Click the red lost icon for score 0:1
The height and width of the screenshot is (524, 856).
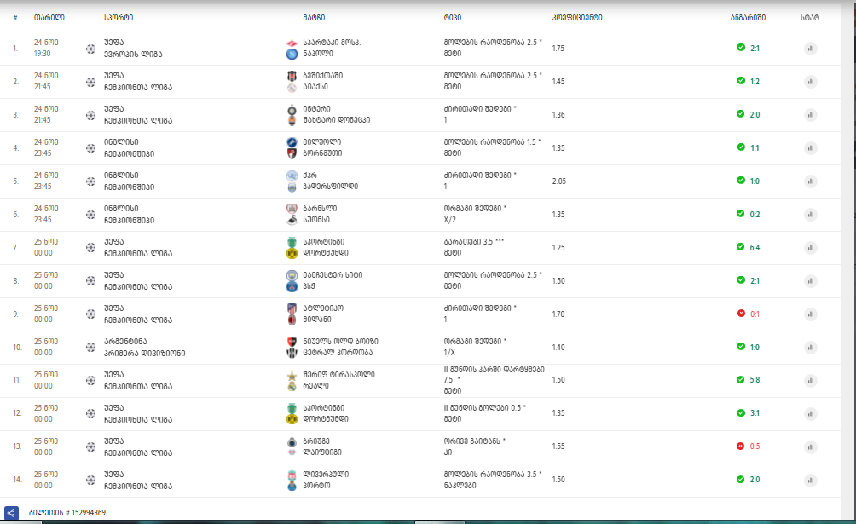741,314
